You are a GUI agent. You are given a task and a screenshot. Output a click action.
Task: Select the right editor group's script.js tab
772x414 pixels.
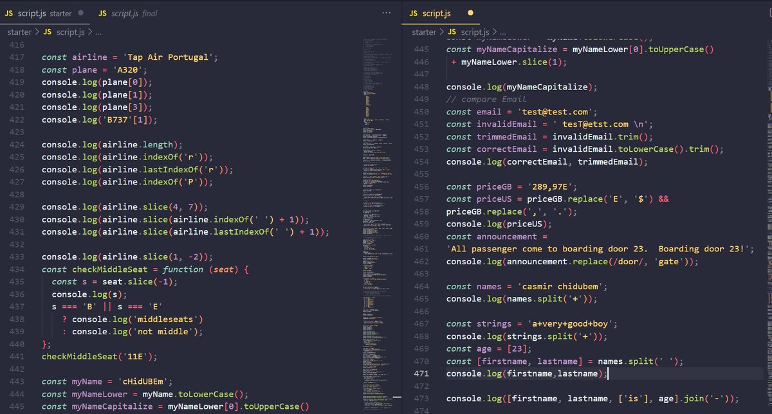(442, 13)
